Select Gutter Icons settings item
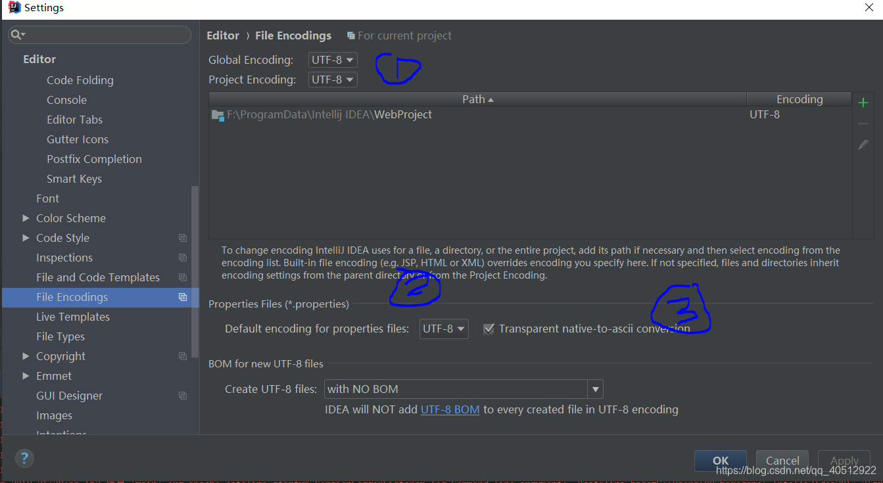This screenshot has height=483, width=883. point(78,139)
